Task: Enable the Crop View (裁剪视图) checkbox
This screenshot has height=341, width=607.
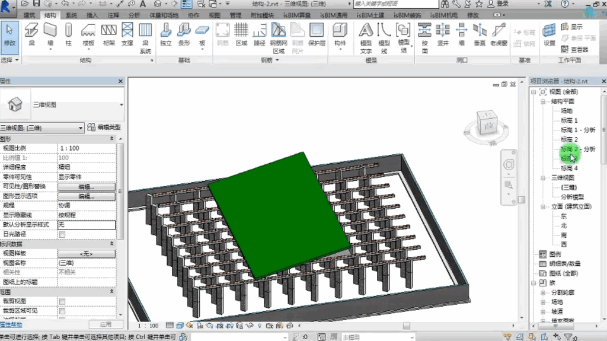Action: click(x=62, y=301)
